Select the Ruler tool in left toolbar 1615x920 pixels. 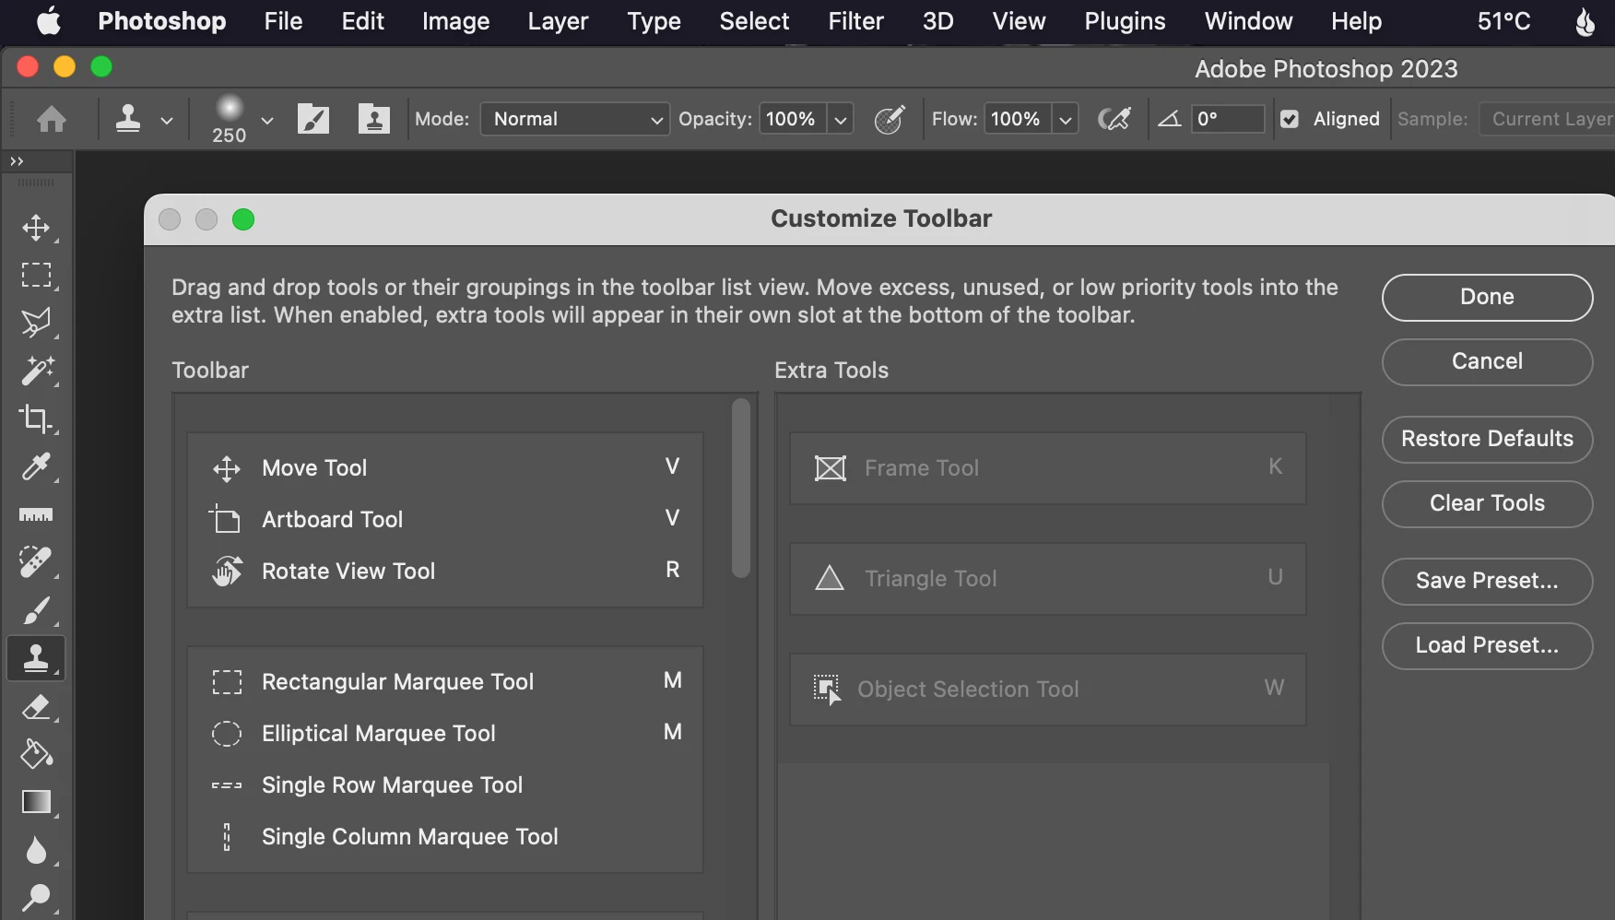(x=36, y=515)
